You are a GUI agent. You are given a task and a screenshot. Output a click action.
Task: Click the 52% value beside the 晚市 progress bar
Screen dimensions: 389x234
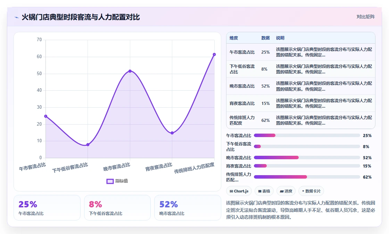(x=367, y=158)
